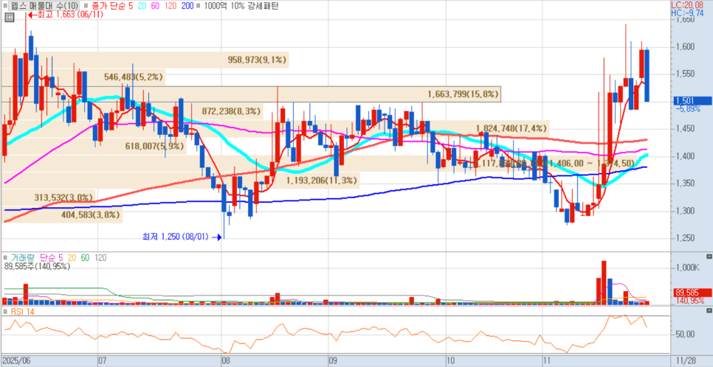Click the current price tag 1,501
Screen dimensions: 713x367
693,101
